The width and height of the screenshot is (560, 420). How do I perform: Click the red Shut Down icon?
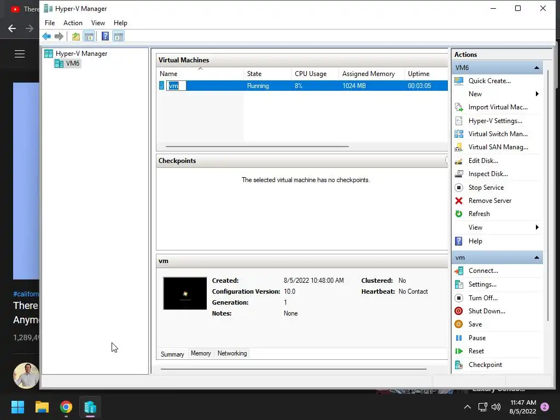coord(459,311)
